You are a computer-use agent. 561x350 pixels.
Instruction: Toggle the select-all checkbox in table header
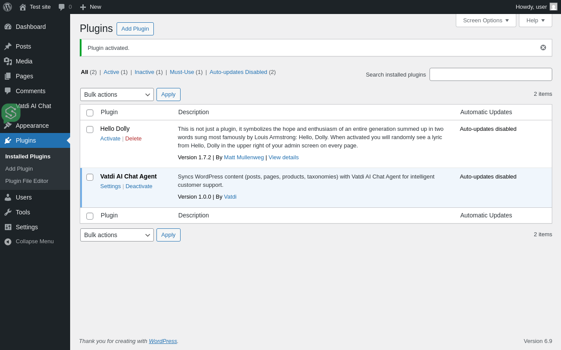pos(90,113)
